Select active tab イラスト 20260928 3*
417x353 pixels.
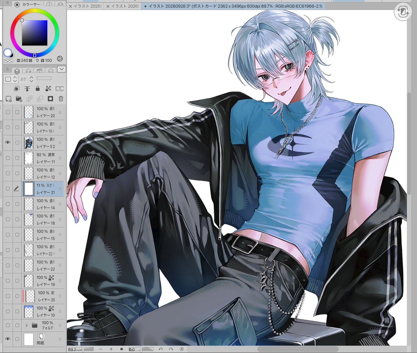click(x=233, y=6)
